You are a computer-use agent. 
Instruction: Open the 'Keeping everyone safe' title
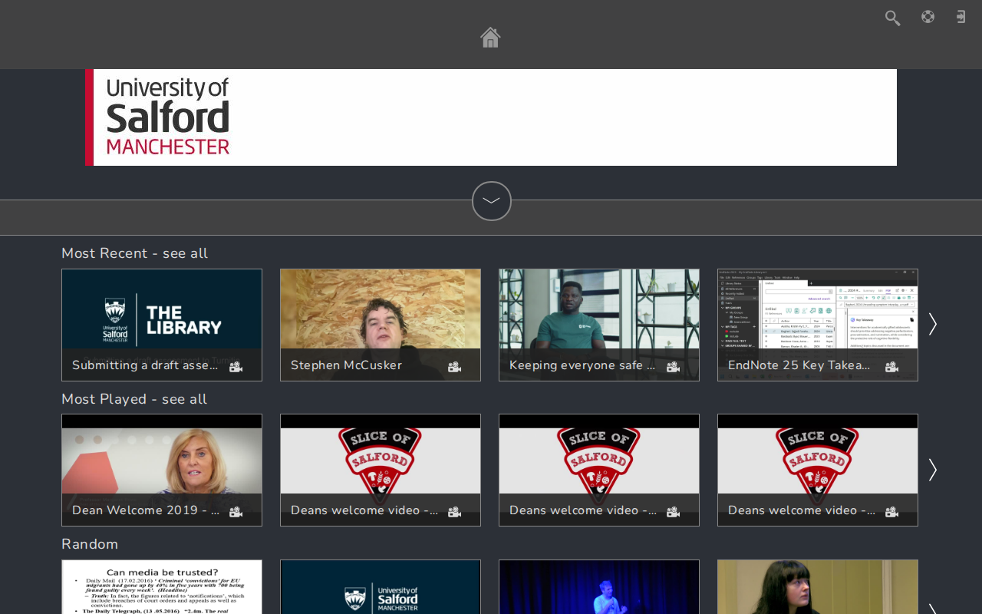pos(582,365)
